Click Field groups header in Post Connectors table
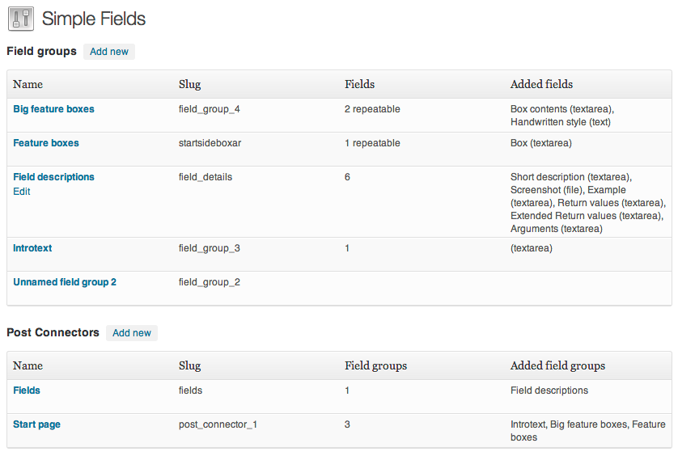 (x=375, y=365)
